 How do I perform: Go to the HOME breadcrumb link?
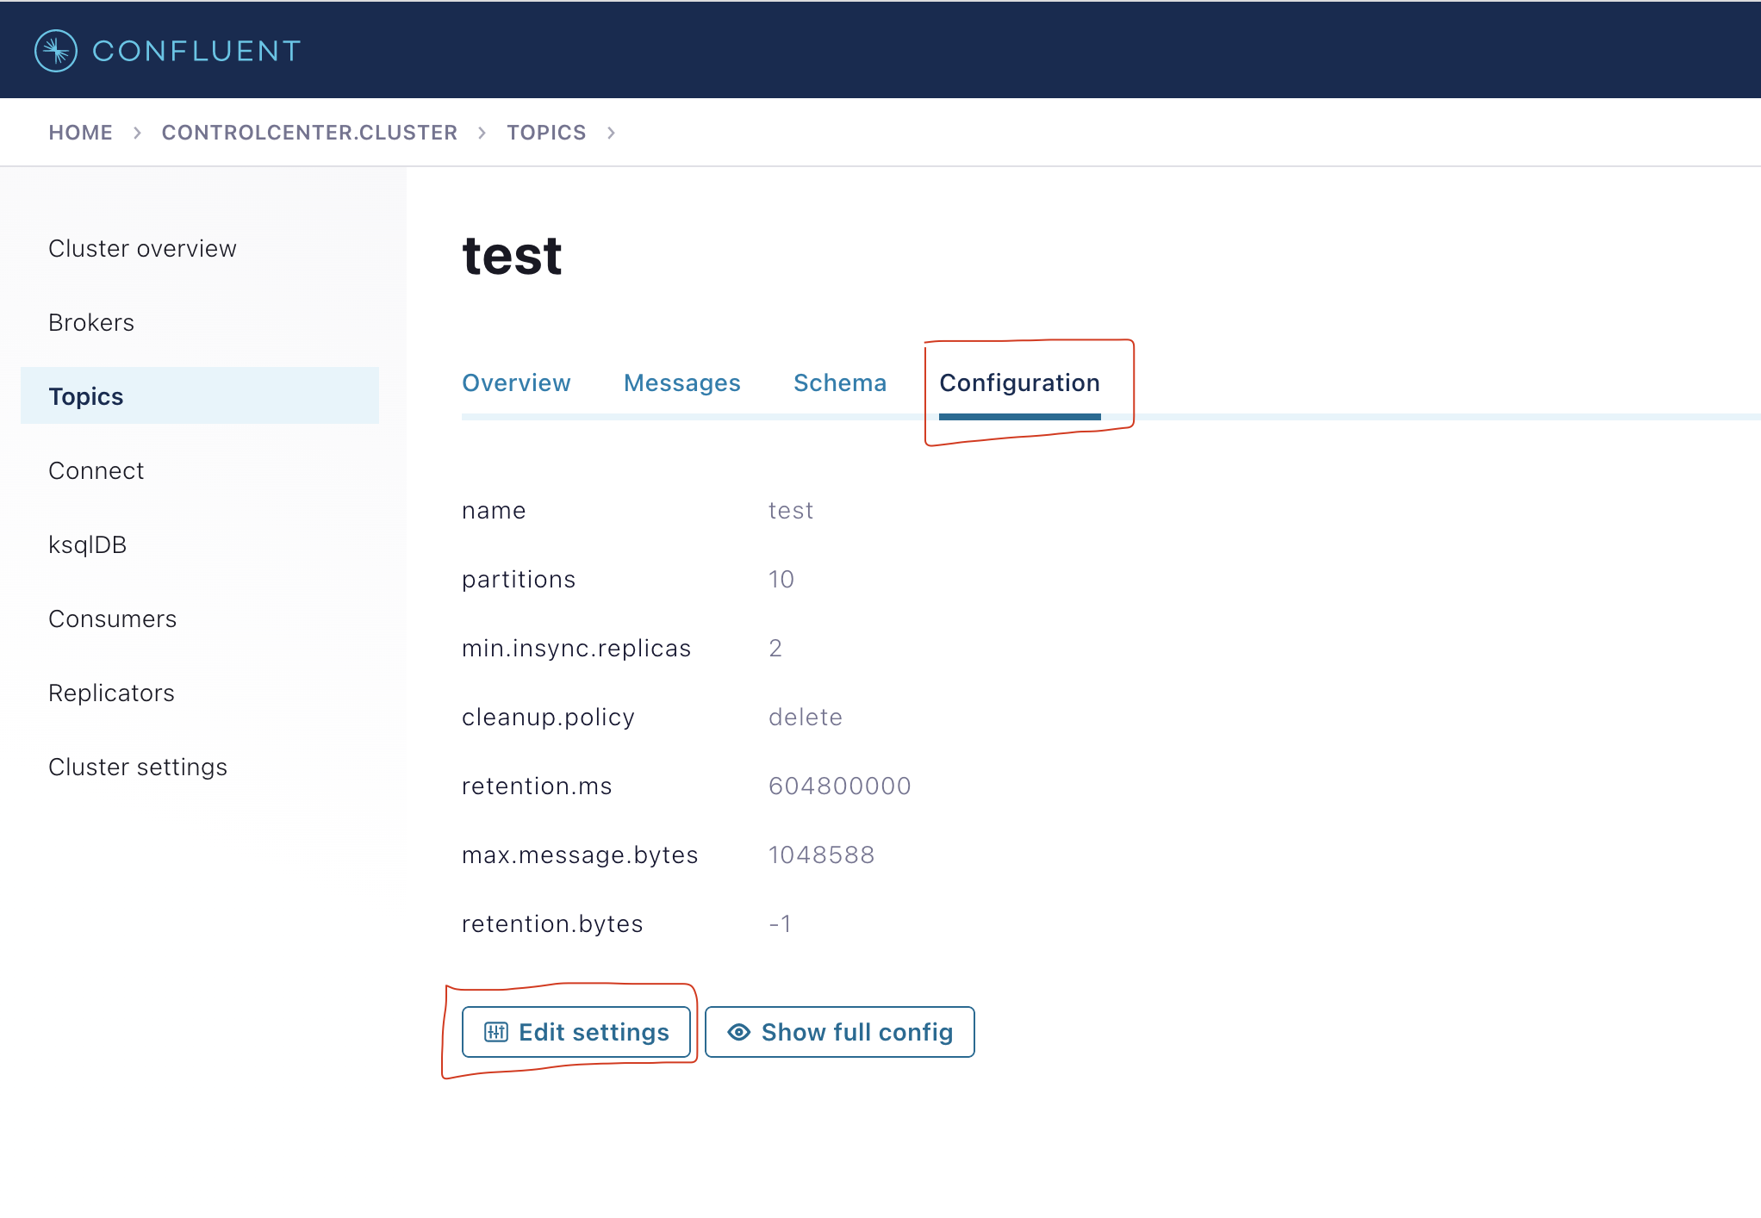tap(80, 133)
